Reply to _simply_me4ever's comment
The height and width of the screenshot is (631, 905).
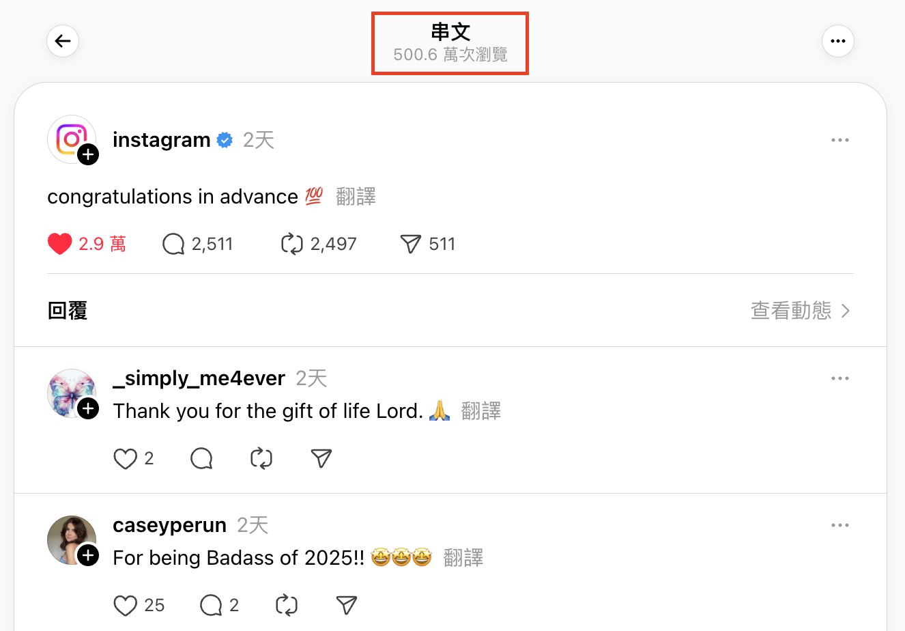(x=201, y=458)
